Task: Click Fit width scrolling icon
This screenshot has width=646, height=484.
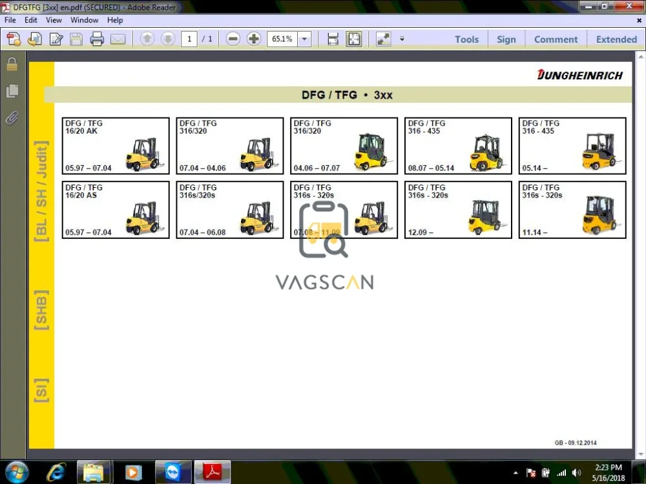Action: [x=333, y=39]
